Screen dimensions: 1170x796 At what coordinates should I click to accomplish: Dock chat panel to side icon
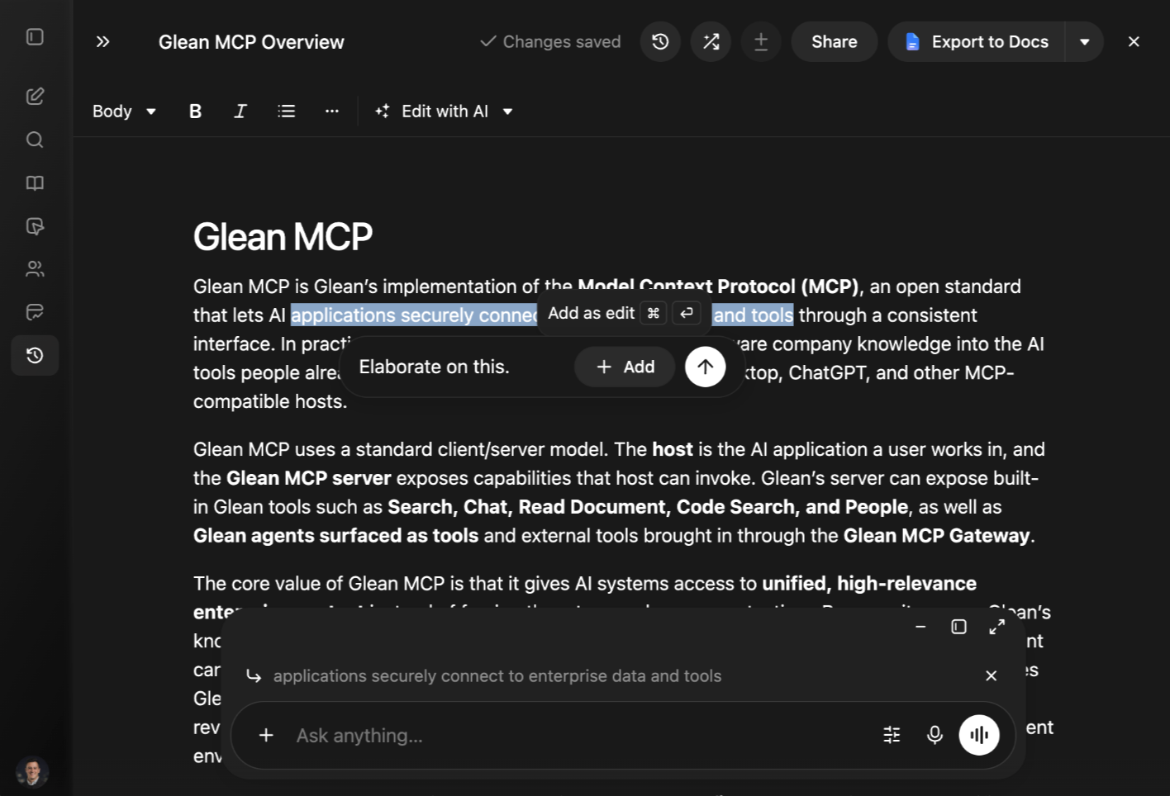958,627
